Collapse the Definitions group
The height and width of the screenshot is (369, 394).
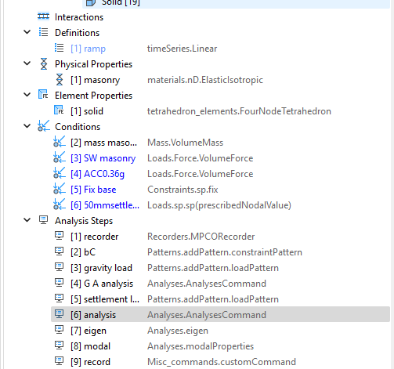(x=27, y=32)
